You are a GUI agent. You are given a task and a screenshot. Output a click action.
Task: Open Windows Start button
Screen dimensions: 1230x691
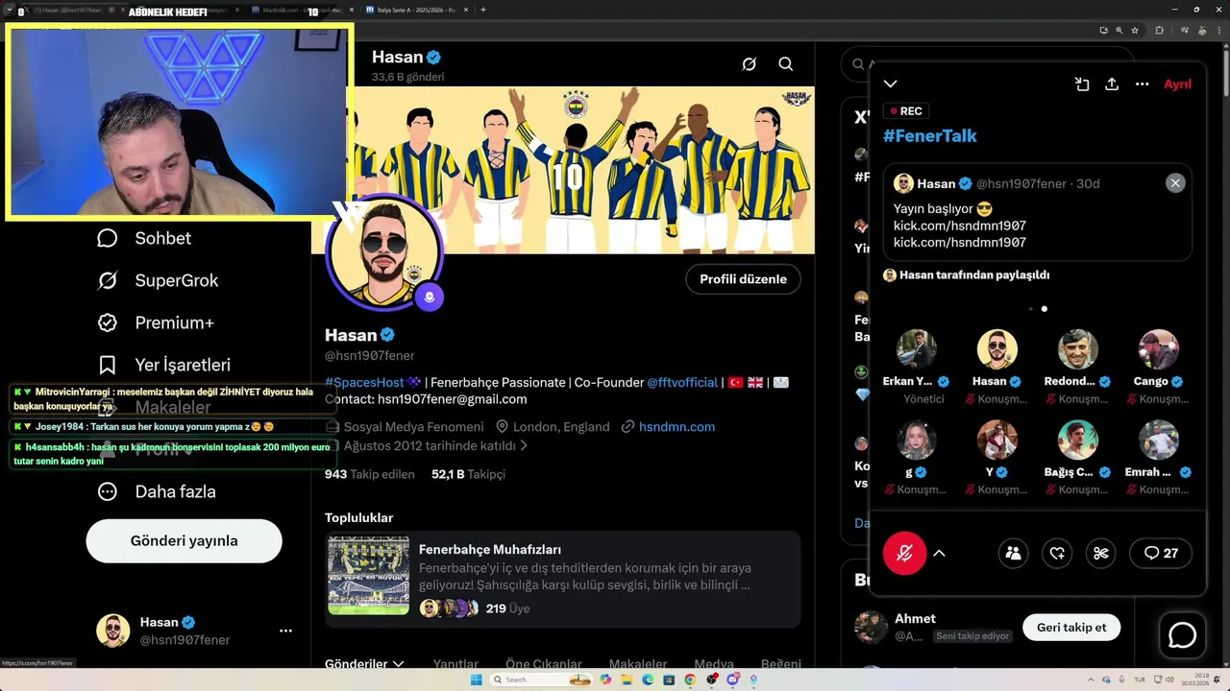coord(476,679)
